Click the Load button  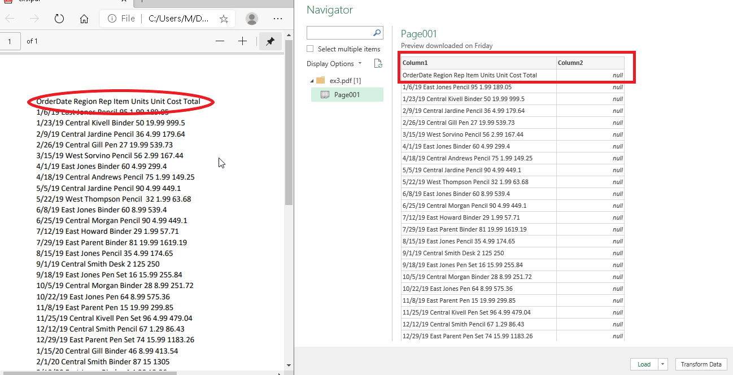[644, 364]
